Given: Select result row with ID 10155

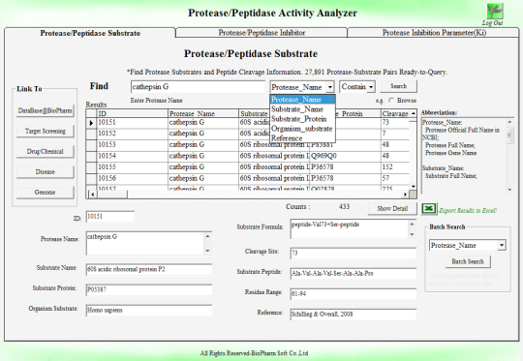Looking at the screenshot, I should pyautogui.click(x=248, y=167).
